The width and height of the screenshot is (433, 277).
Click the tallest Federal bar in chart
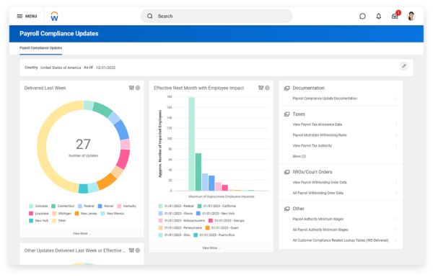point(192,144)
